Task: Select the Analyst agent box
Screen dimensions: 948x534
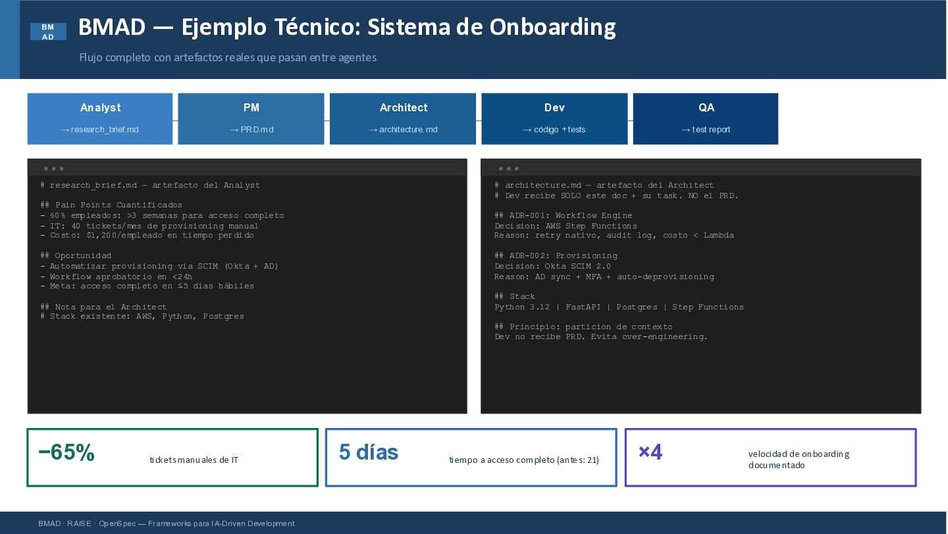Action: click(x=100, y=119)
